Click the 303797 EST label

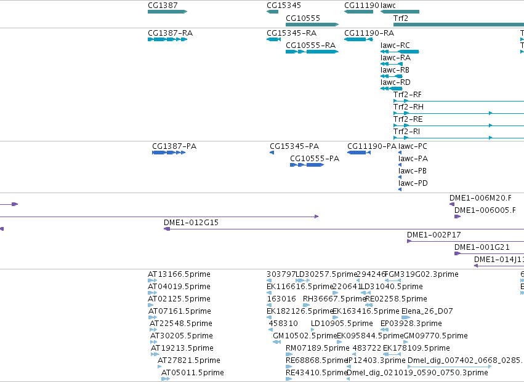(281, 274)
